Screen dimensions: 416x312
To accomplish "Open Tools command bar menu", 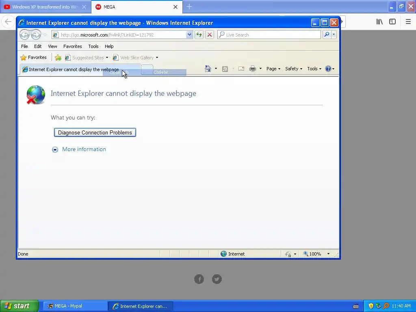I will 314,69.
